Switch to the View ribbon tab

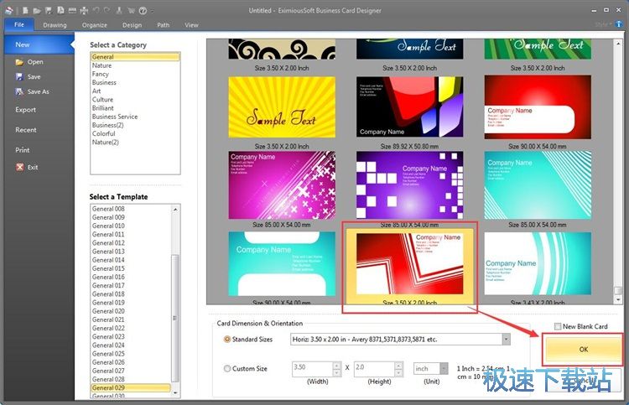(x=191, y=25)
